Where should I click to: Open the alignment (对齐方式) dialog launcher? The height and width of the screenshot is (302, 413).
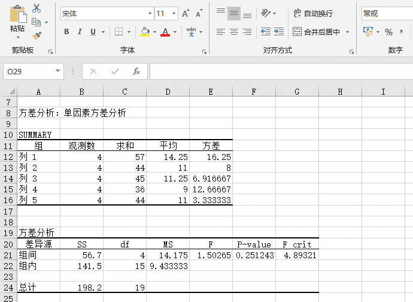pos(351,52)
